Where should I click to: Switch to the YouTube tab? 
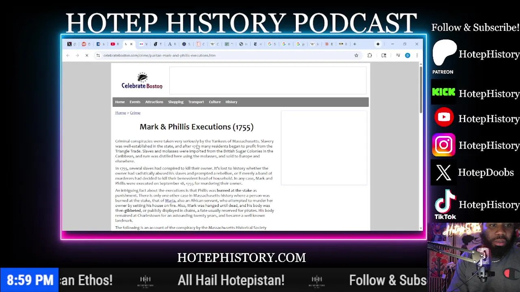click(115, 44)
